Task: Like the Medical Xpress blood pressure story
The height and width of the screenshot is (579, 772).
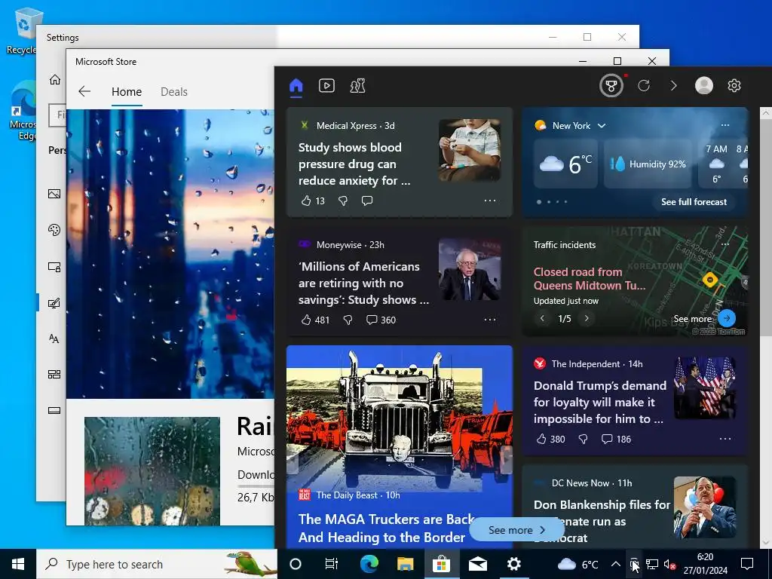Action: click(x=306, y=201)
